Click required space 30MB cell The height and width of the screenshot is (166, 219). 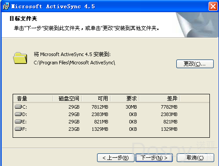[x=131, y=107]
